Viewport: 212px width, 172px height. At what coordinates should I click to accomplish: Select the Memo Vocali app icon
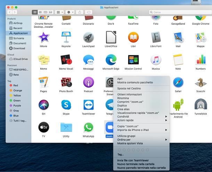66,60
